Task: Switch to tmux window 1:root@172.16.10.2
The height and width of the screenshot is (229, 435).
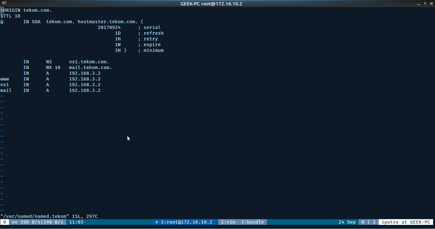Action: coord(183,222)
